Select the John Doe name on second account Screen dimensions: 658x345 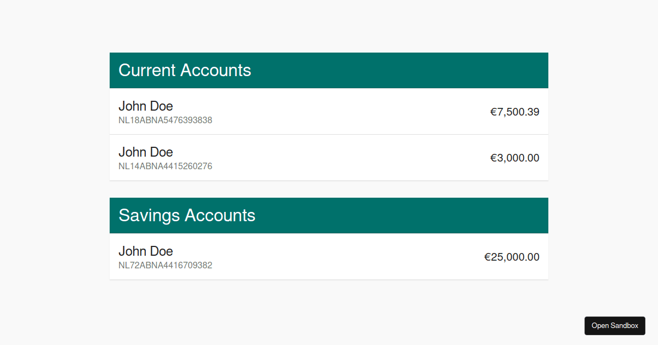tap(145, 152)
